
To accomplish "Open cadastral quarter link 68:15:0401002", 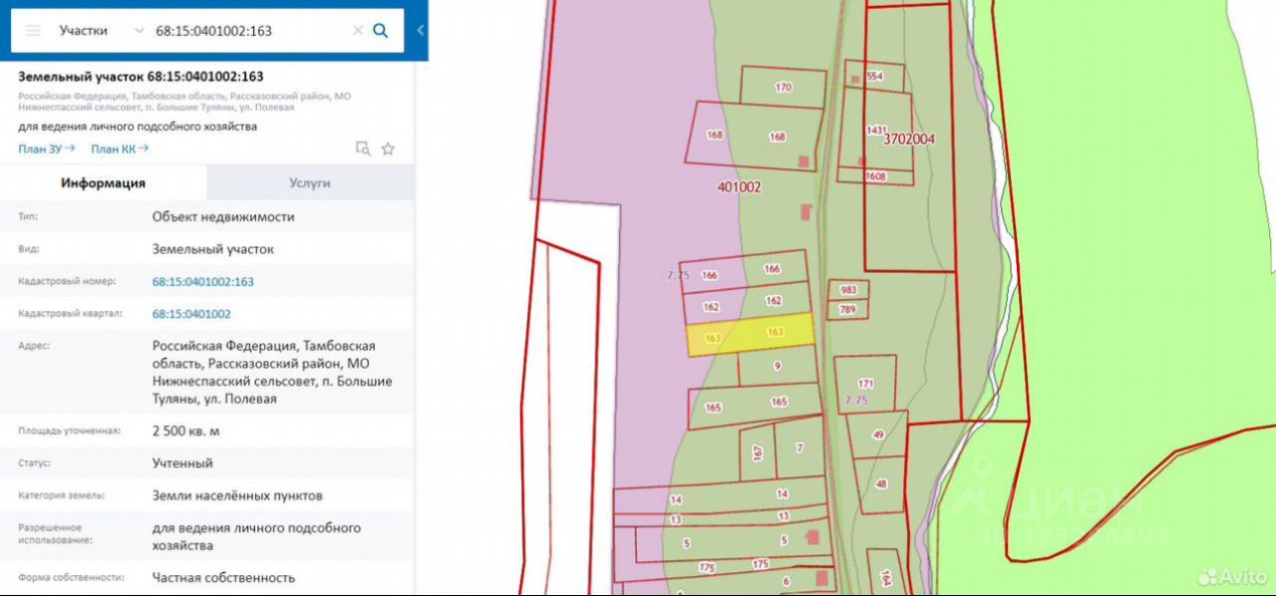I will [191, 314].
